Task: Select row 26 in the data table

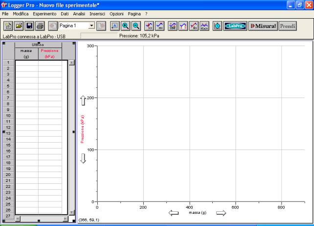Action: [x=8, y=210]
